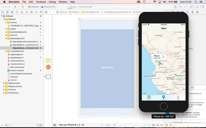206x128 pixels.
Task: Collapse the PaBarear group folder
Action: pos(4,19)
